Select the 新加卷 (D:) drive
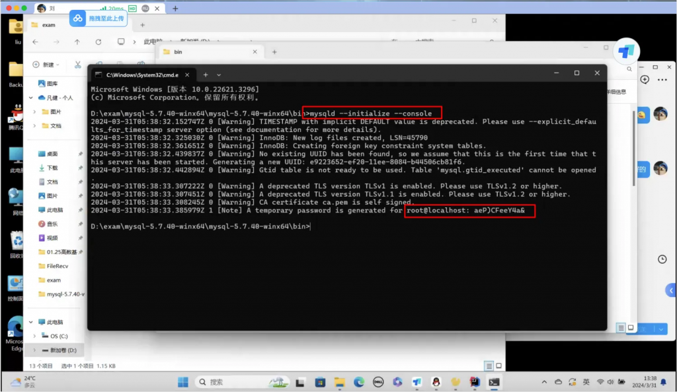This screenshot has width=677, height=392. (x=59, y=350)
